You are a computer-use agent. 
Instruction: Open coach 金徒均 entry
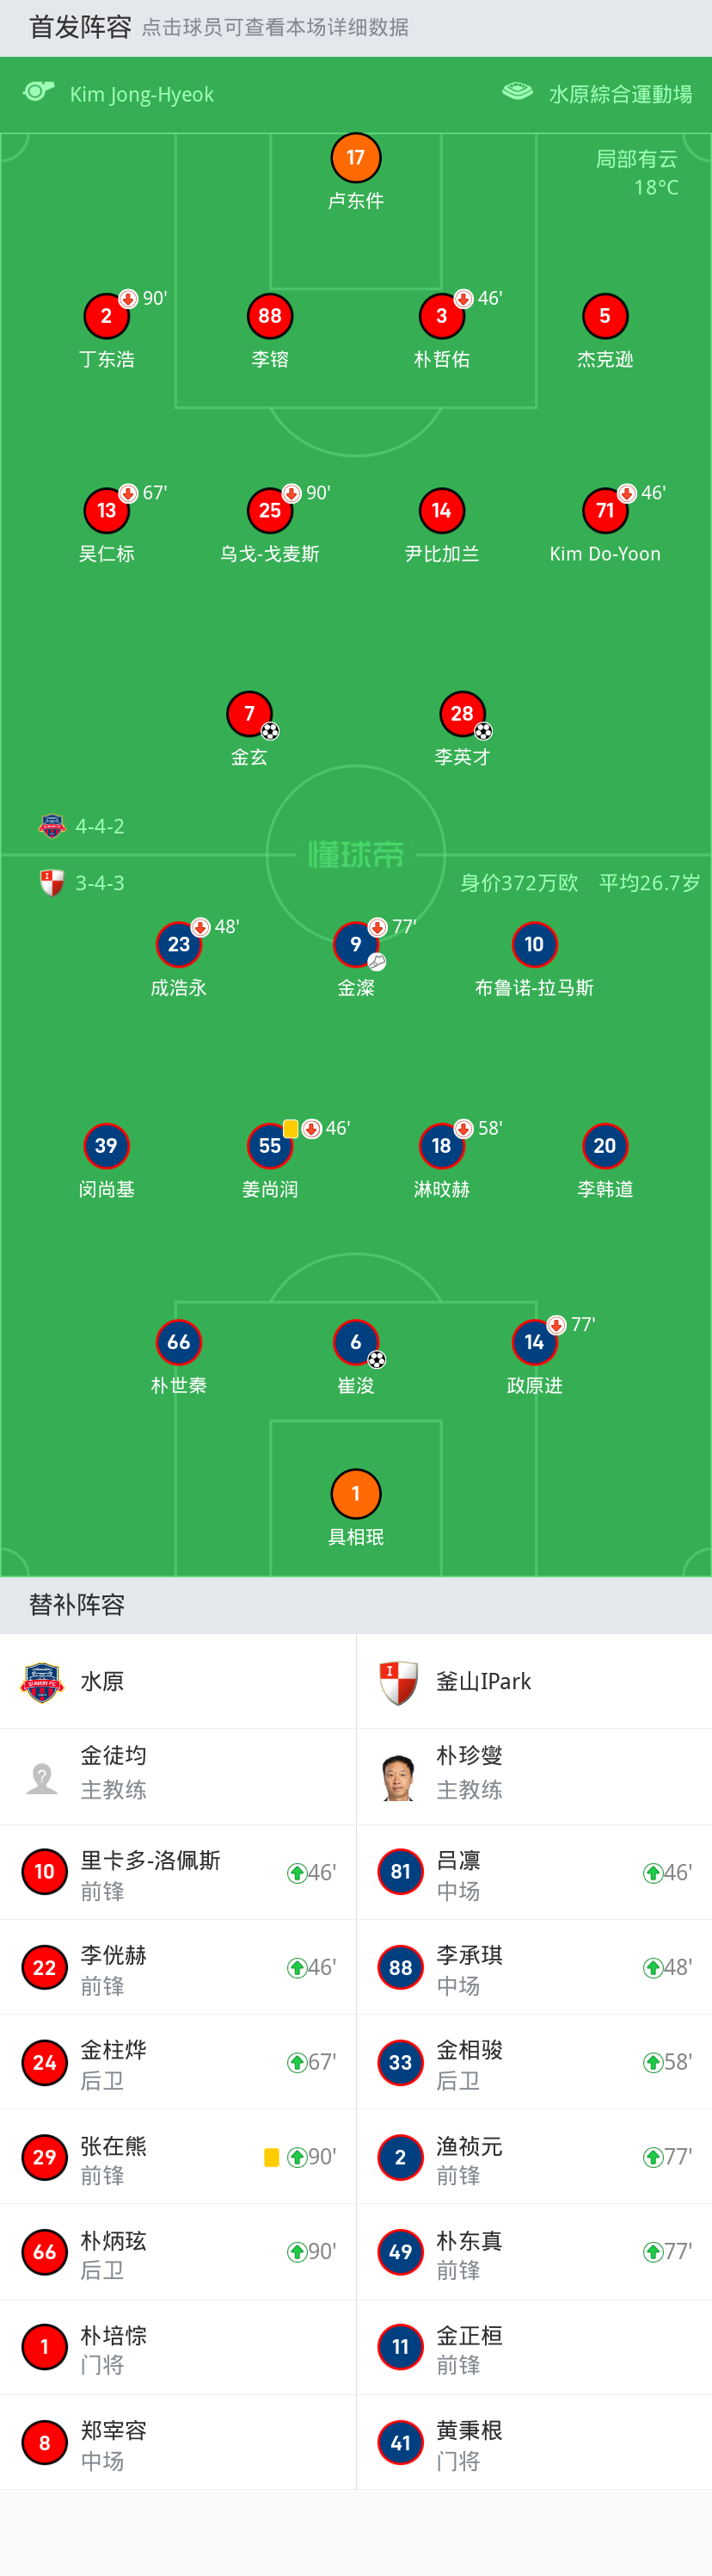pyautogui.click(x=113, y=1772)
